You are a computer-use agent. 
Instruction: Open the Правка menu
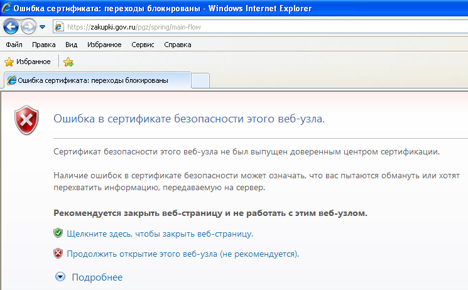44,45
